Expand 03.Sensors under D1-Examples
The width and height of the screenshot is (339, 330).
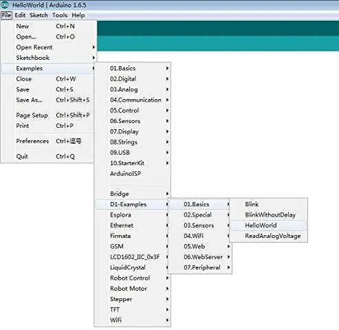[200, 225]
